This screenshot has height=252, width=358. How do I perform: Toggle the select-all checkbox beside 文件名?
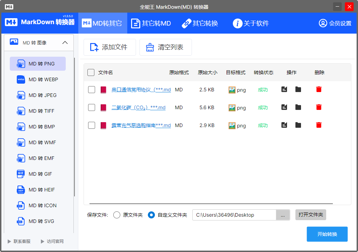tap(91, 72)
